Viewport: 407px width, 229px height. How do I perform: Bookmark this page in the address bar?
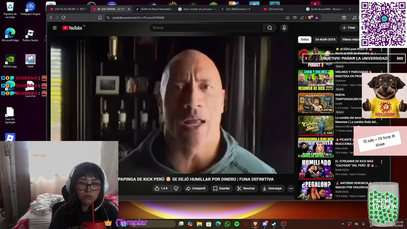100,18
